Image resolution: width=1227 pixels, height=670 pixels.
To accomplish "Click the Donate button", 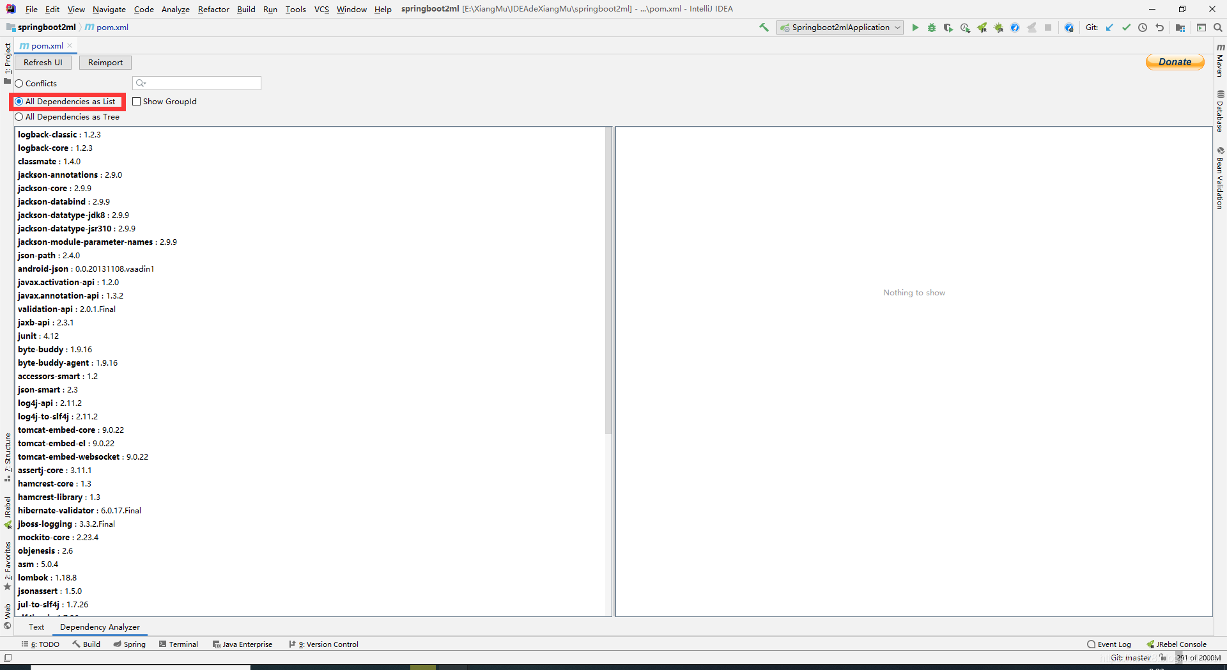I will click(x=1175, y=62).
